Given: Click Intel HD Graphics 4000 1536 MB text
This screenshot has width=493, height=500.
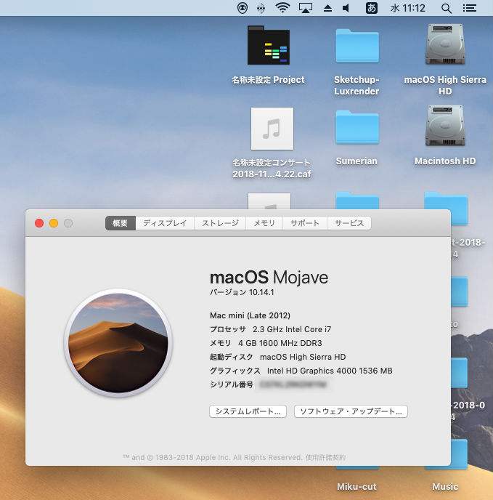Looking at the screenshot, I should click(330, 371).
